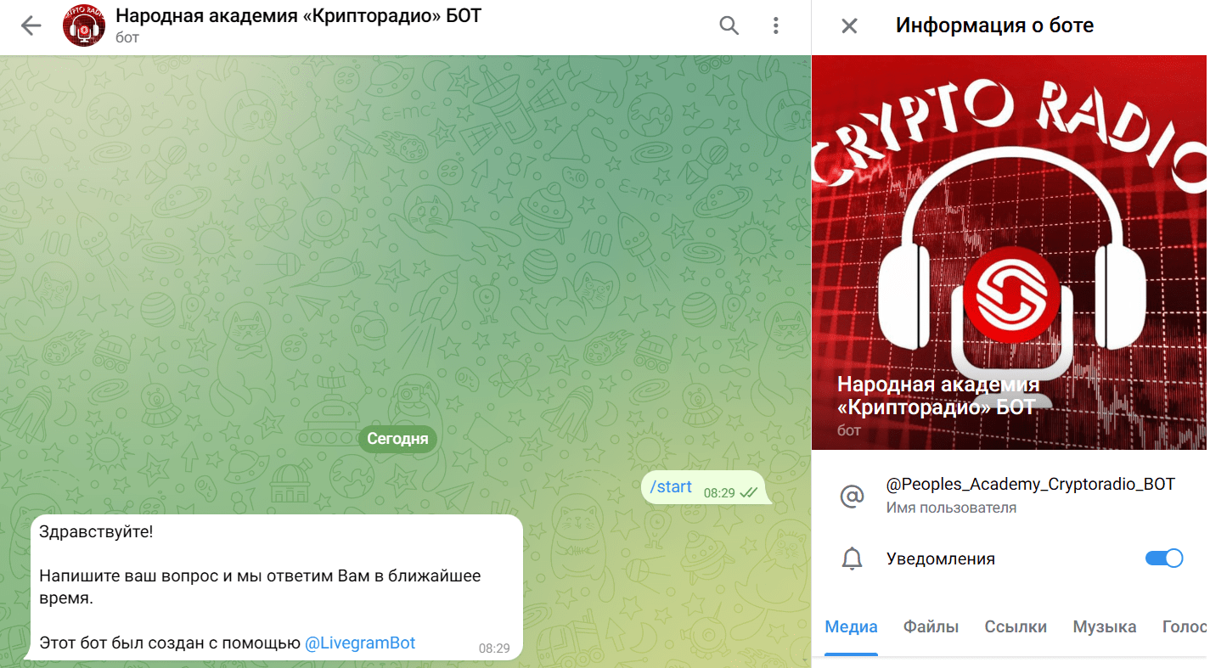Viewport: 1210px width, 668px height.
Task: Switch to the Ссылки tab
Action: [x=1016, y=627]
